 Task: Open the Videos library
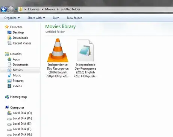click(17, 86)
